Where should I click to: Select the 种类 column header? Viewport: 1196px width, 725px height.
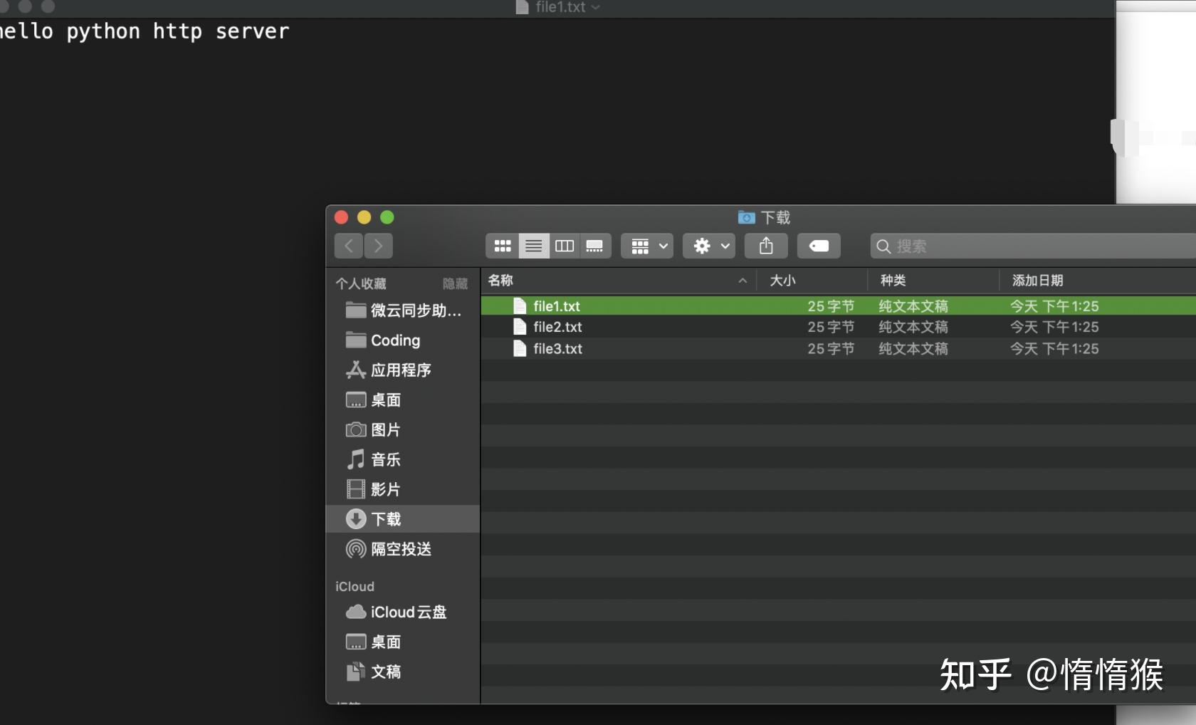point(893,280)
